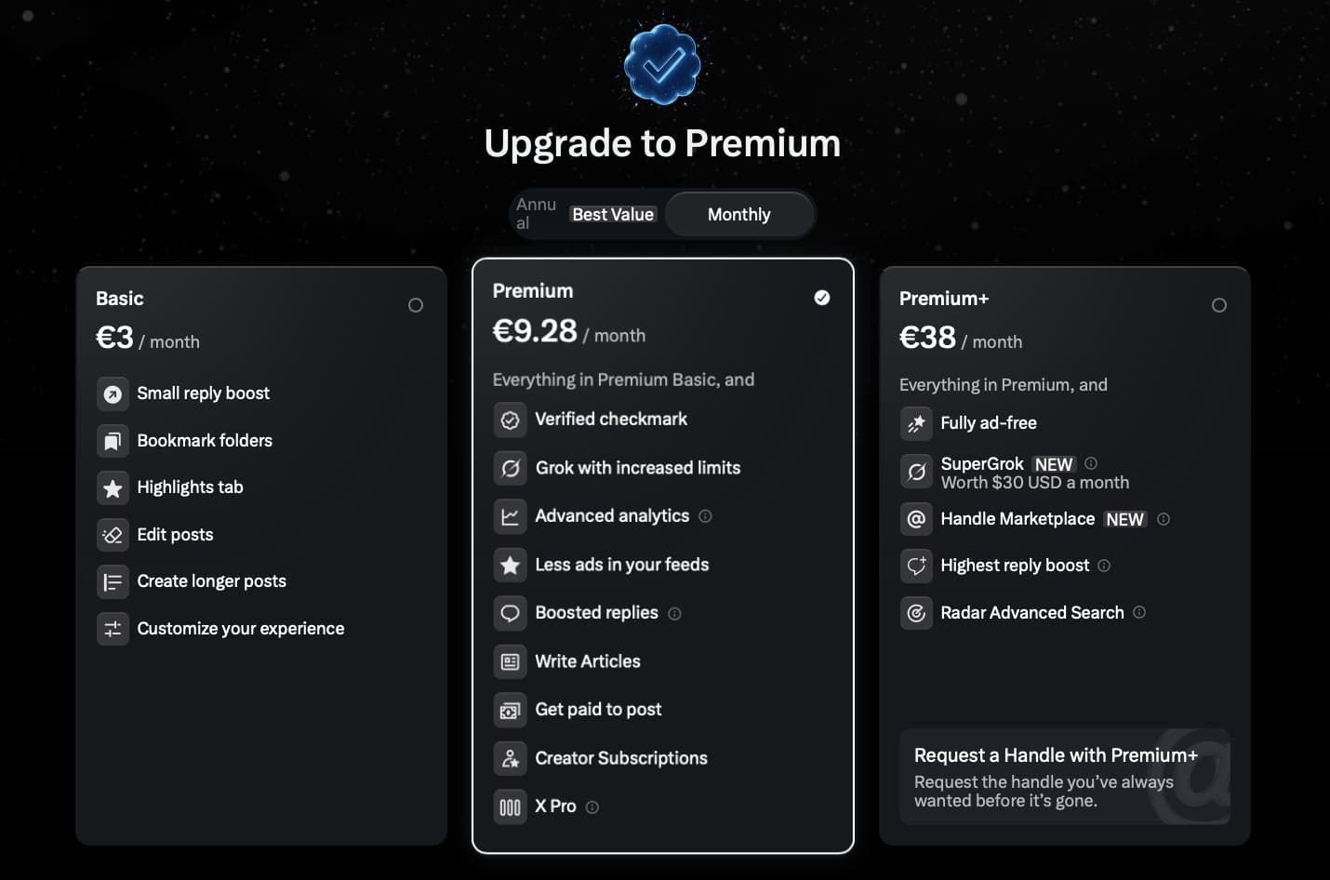
Task: Select the Premium+ plan radio button
Action: point(1219,304)
